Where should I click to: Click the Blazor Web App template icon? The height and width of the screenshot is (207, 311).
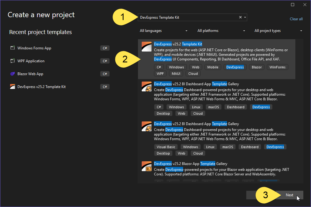pyautogui.click(x=13, y=74)
